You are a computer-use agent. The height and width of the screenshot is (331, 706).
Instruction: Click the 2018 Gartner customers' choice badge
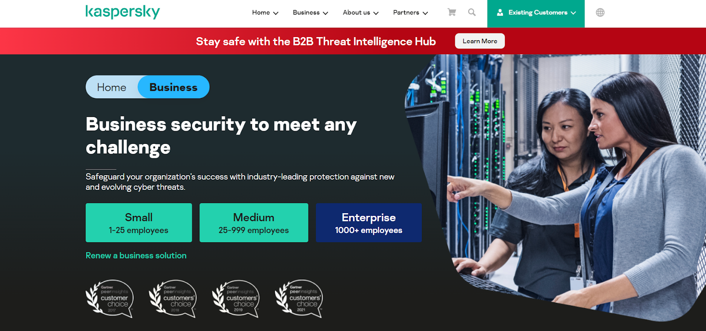coord(173,299)
